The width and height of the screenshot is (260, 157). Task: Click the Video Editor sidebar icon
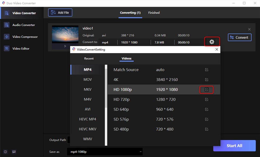[6, 49]
